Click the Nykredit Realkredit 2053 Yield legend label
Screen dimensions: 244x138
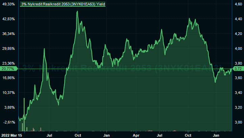pyautogui.click(x=63, y=4)
